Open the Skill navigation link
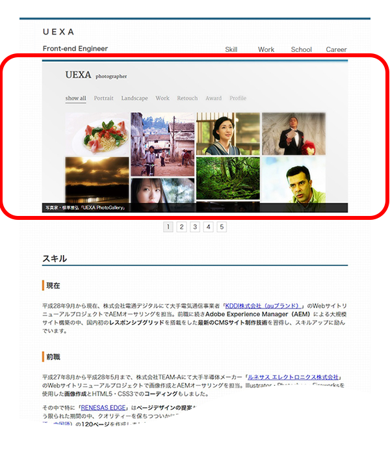 (231, 49)
